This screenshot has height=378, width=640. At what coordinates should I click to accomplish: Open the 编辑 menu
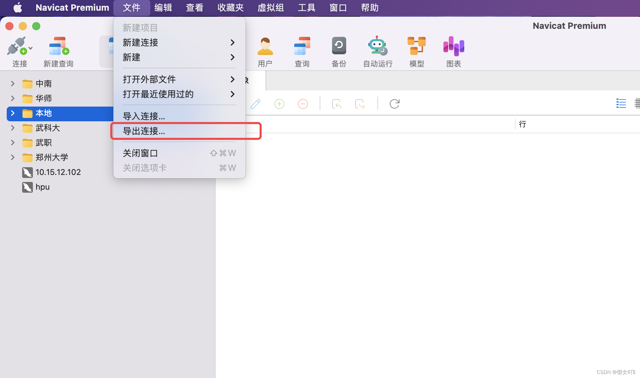pyautogui.click(x=163, y=8)
